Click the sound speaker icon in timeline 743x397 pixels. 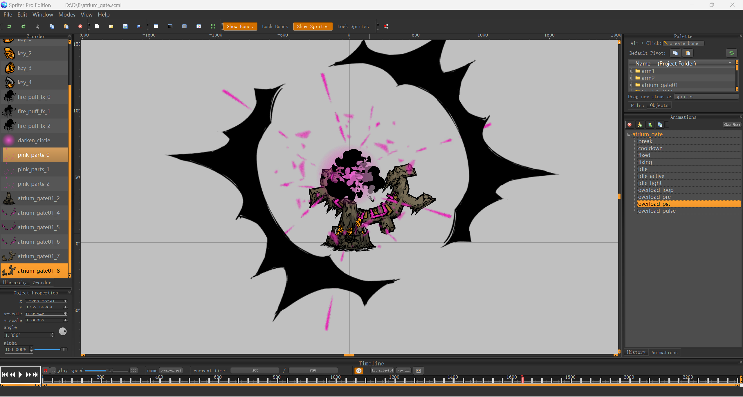point(419,370)
